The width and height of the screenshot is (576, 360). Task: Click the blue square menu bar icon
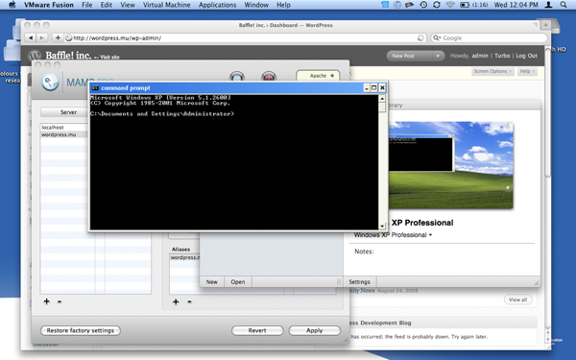click(x=385, y=5)
